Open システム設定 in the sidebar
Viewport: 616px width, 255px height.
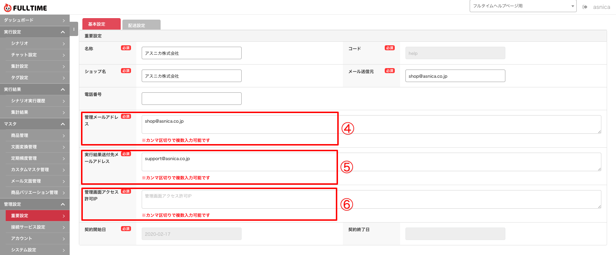pyautogui.click(x=37, y=250)
